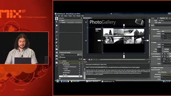Toggle visibility of the LayoutRoot element

point(80,63)
